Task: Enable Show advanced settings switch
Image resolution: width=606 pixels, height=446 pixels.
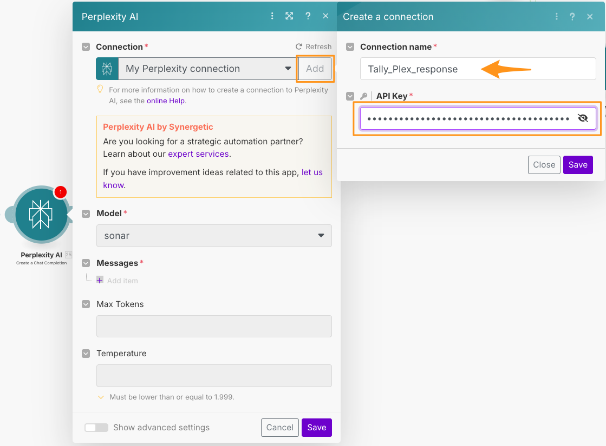Action: pos(96,428)
